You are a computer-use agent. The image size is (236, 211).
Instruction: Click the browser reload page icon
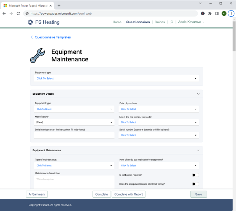[x=18, y=13]
